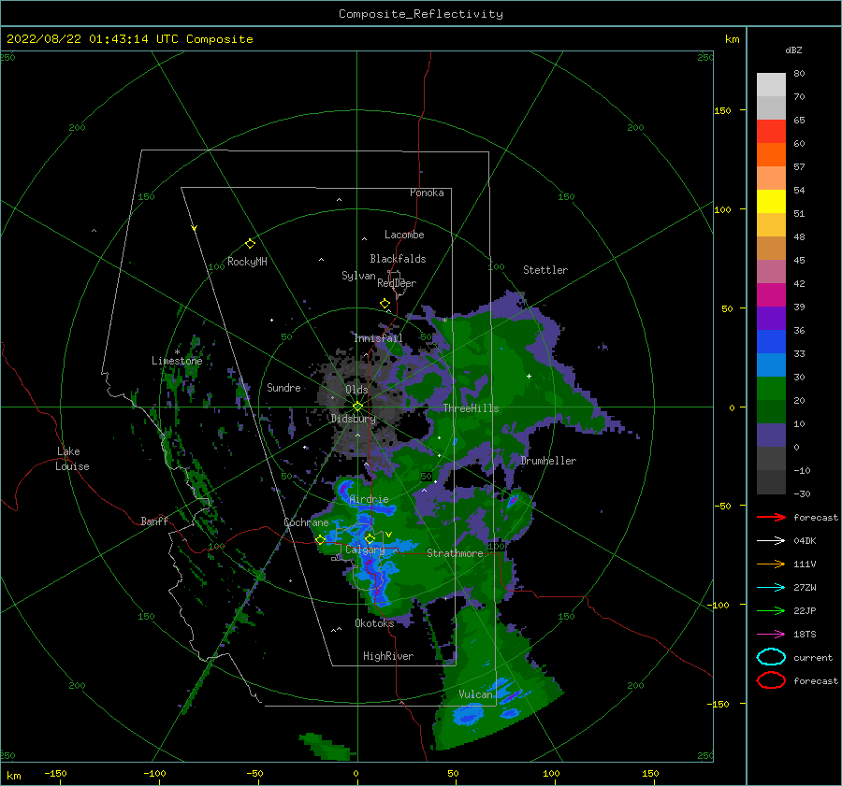Click the purple 39-36 dBZ swatch
The image size is (842, 786).
coord(771,319)
